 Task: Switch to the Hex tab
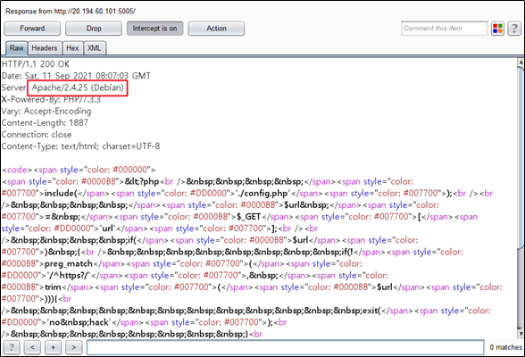pos(72,48)
